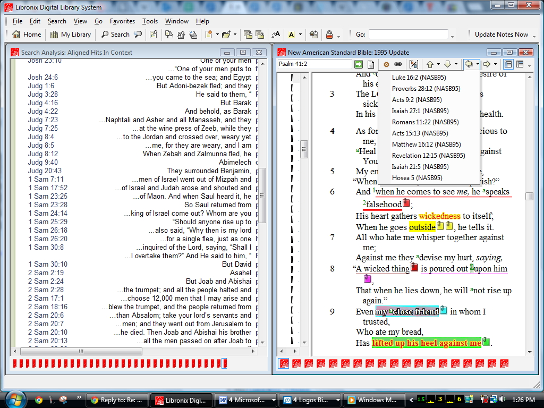Click the text size icon with two A's
This screenshot has height=408, width=544.
point(276,35)
